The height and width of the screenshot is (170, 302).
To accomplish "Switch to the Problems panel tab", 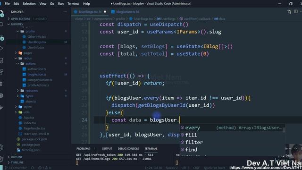I will click(x=83, y=149).
